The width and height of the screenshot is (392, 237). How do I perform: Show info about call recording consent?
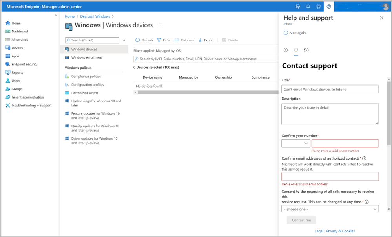point(366,202)
